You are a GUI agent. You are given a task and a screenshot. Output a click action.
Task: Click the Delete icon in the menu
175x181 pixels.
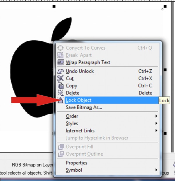61,93
